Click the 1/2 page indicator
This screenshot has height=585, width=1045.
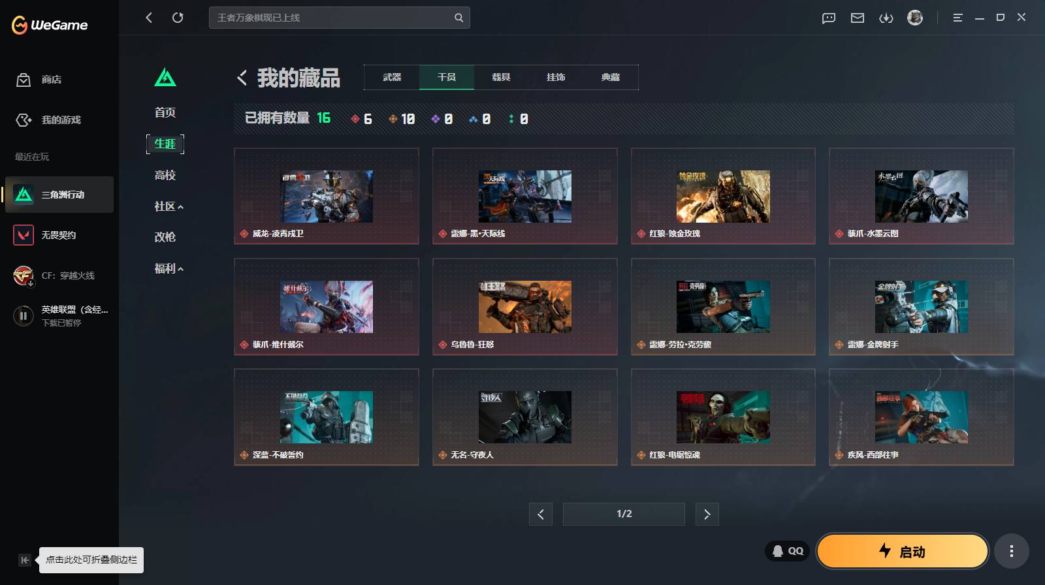[624, 514]
